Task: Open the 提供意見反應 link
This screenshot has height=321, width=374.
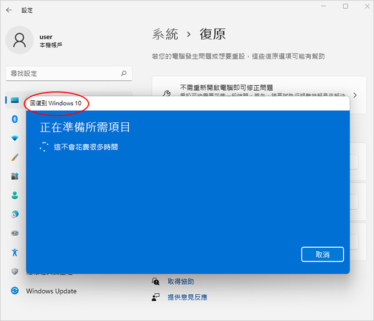Action: pos(187,297)
